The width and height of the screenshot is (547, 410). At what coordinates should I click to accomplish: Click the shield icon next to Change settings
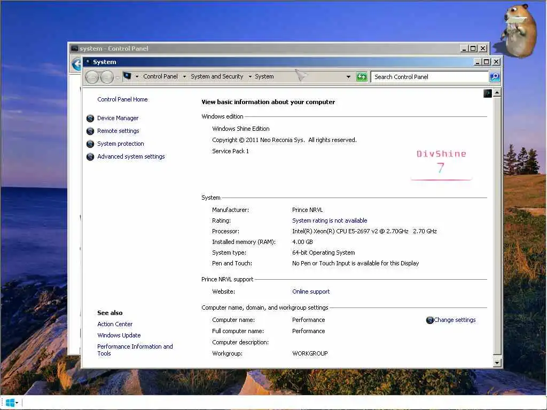tap(430, 320)
